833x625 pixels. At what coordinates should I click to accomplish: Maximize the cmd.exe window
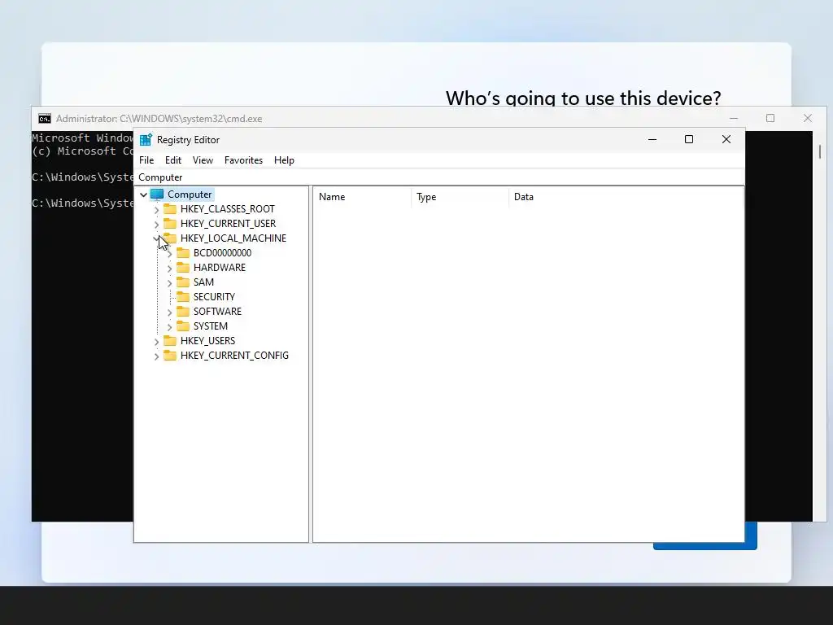(x=770, y=118)
